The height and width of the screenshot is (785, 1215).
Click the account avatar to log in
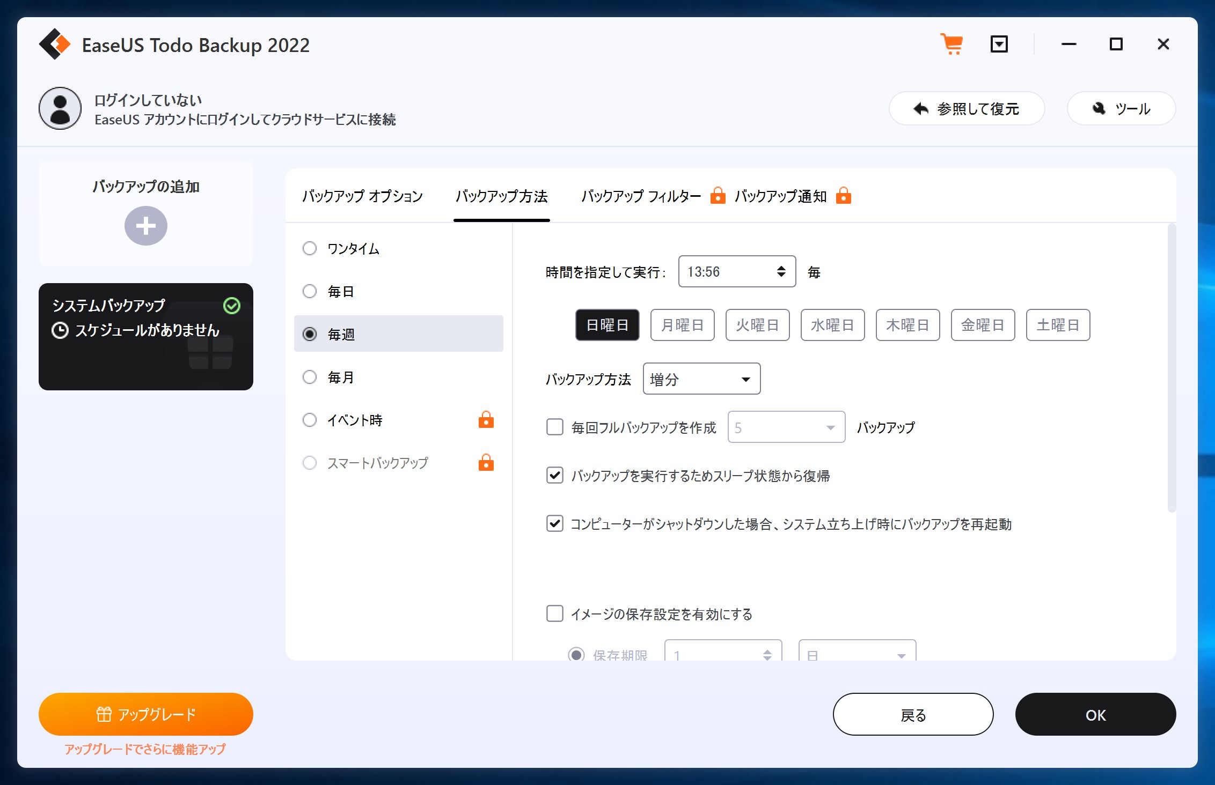[59, 108]
